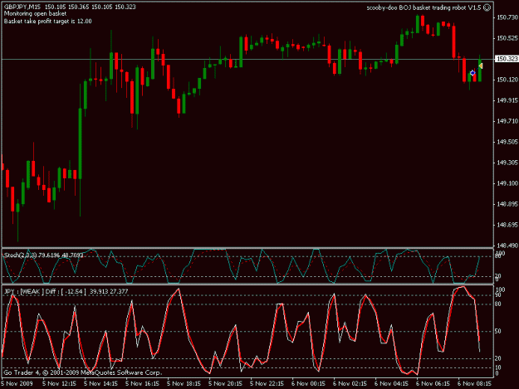Click the '5 Nov 20:15' time label
The width and height of the screenshot is (519, 389).
point(225,384)
